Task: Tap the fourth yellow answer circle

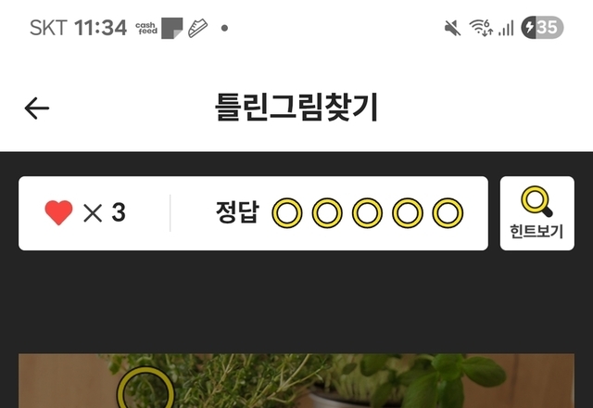Action: (x=408, y=213)
